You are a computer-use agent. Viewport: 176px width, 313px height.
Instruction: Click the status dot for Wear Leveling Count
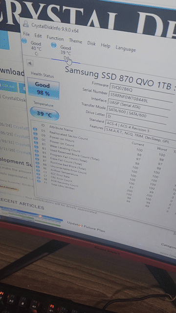[x=36, y=142]
